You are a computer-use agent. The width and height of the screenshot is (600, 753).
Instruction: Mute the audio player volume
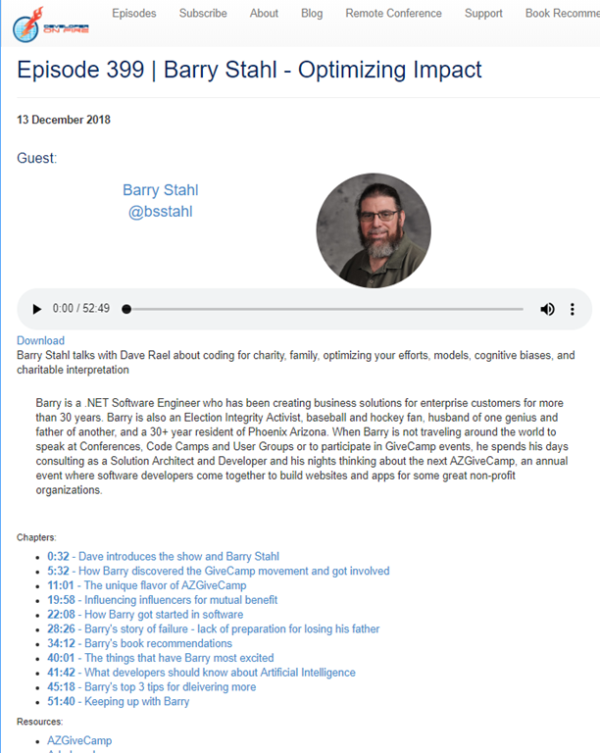tap(547, 309)
